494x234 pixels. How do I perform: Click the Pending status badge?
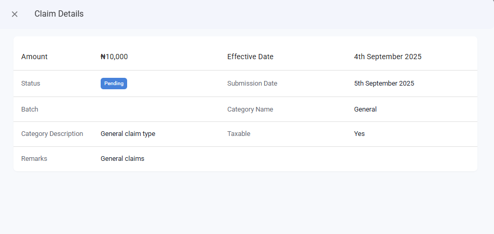(x=114, y=84)
